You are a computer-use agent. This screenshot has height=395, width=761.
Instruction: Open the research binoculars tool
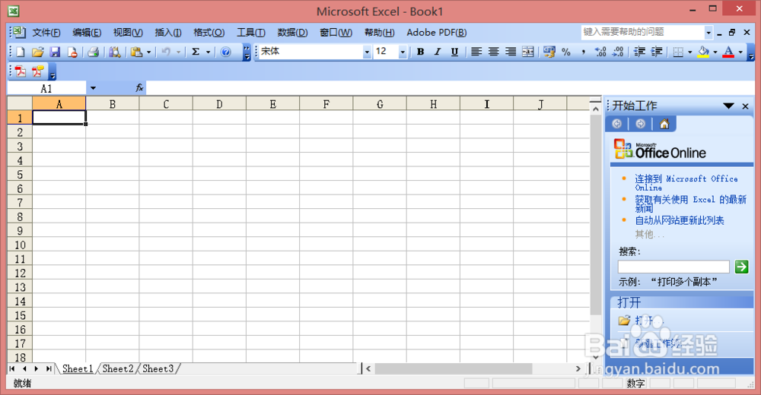pos(115,52)
